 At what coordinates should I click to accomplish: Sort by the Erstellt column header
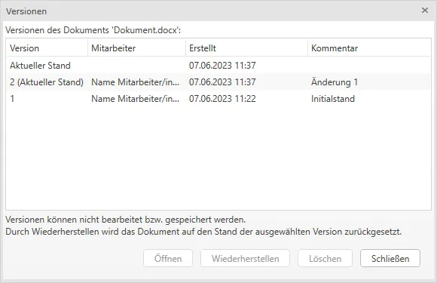(246, 48)
